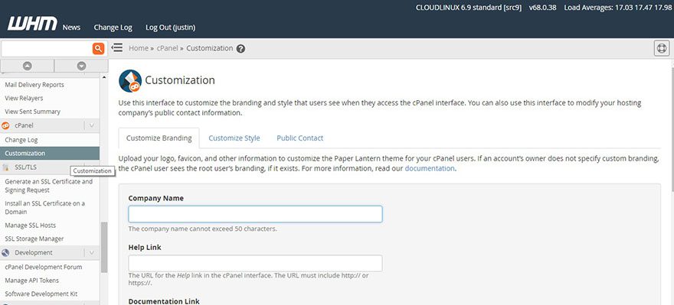The width and height of the screenshot is (674, 305).
Task: Open View Relayers in sidebar
Action: (x=24, y=99)
